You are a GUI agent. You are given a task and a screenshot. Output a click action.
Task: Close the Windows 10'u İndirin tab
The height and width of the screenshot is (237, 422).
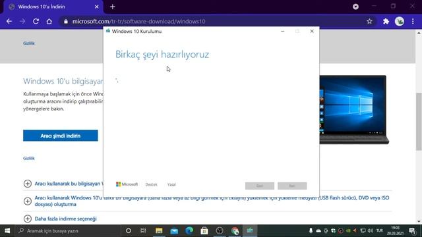pyautogui.click(x=97, y=7)
